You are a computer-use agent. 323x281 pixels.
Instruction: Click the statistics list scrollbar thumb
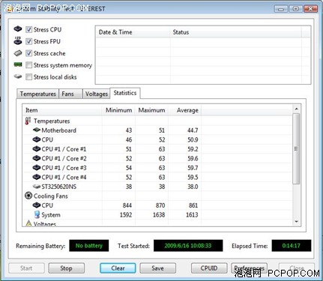click(x=296, y=149)
